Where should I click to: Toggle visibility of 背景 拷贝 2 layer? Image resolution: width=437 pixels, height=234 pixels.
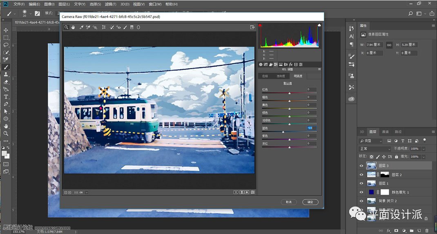point(361,201)
